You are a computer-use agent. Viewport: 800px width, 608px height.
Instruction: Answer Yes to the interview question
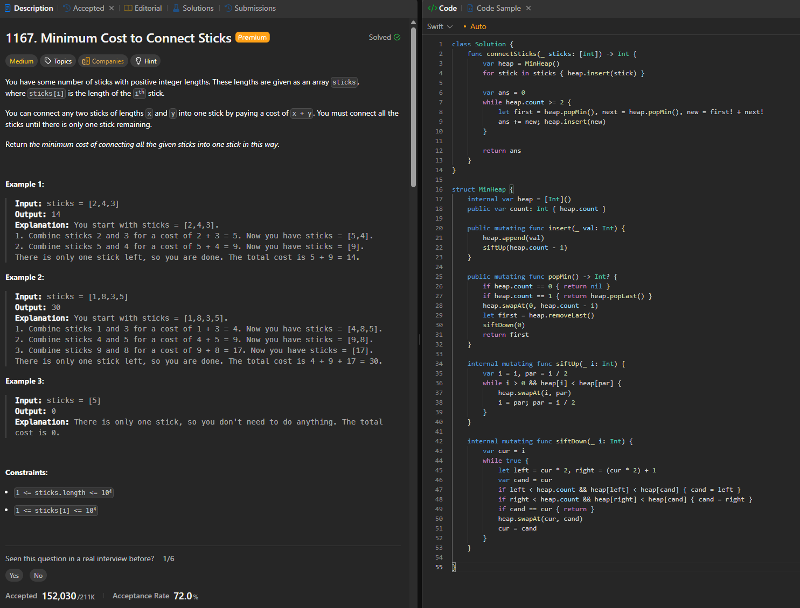pos(14,576)
